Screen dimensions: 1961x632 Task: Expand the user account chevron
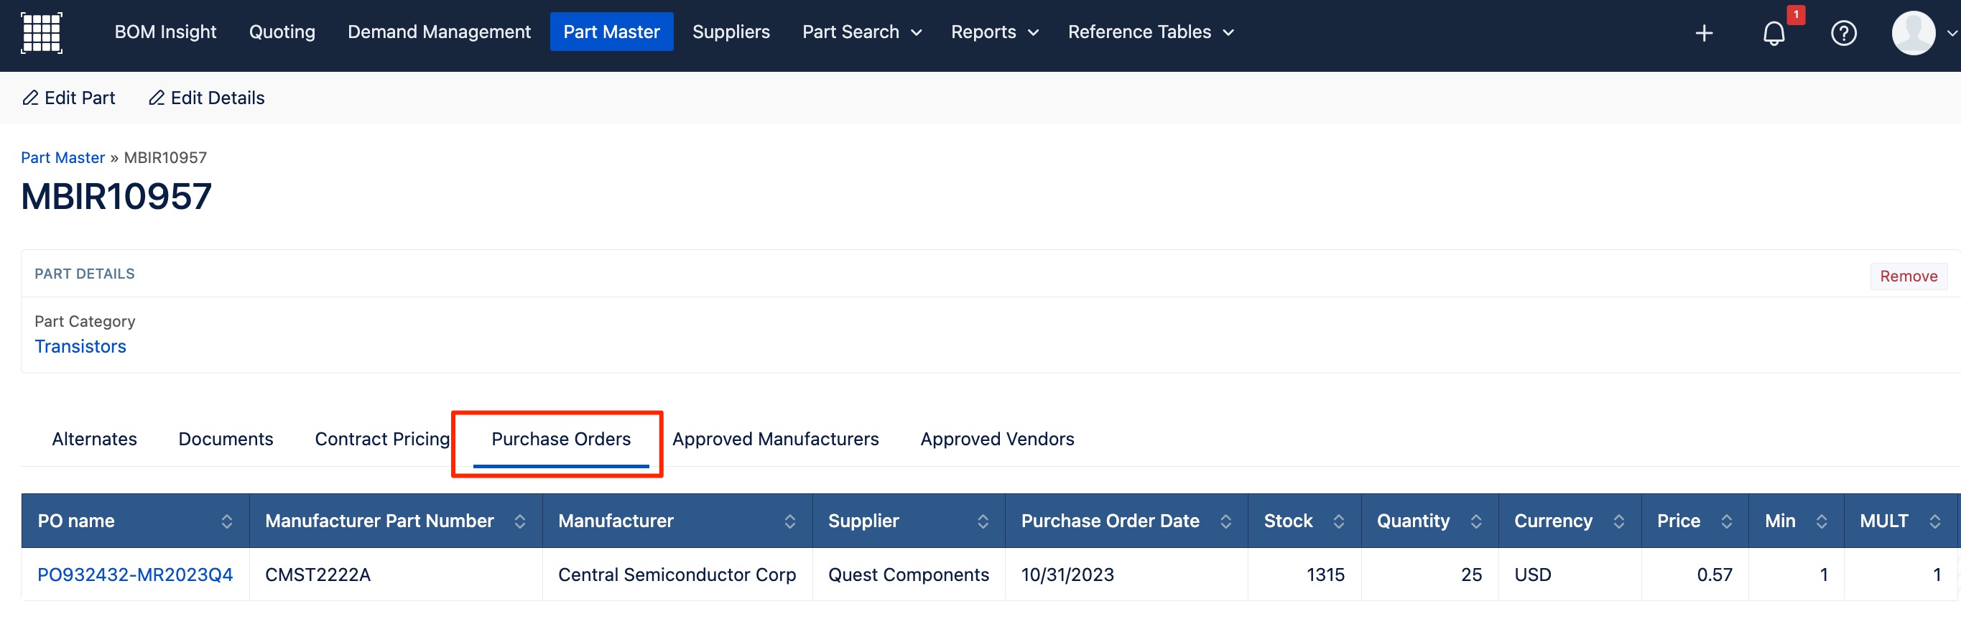pyautogui.click(x=1951, y=33)
